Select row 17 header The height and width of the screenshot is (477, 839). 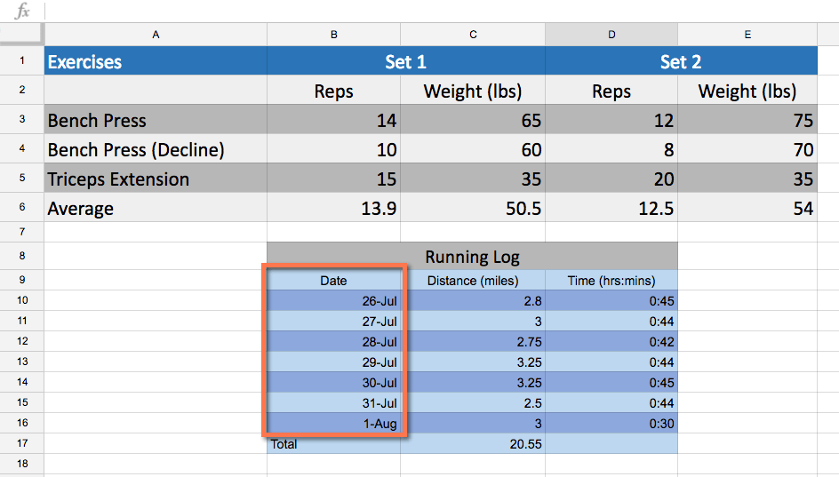coord(21,443)
